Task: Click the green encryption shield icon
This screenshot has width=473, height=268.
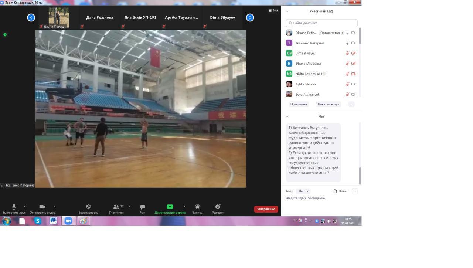Action: [5, 35]
